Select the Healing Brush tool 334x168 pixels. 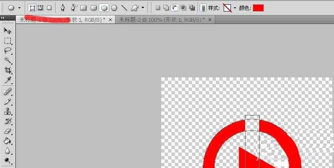pos(8,92)
